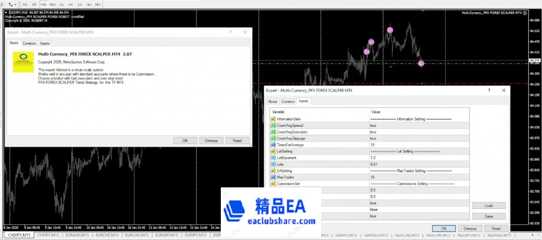Viewport: 542px width, 240px height.
Task: Click help question mark in Inputs dialog
Action: click(489, 91)
